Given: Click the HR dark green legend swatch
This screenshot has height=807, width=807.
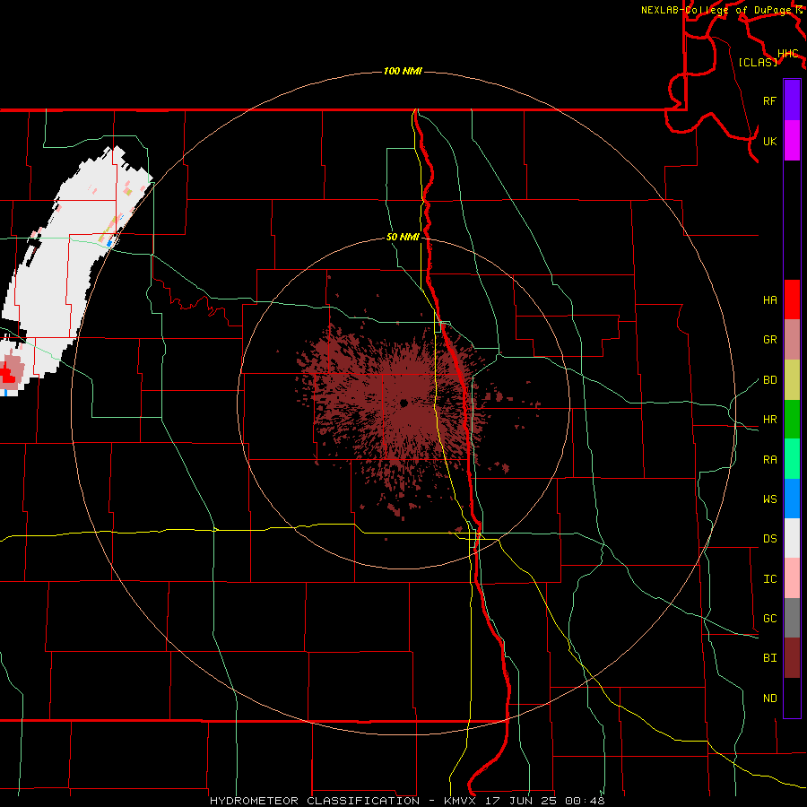Looking at the screenshot, I should [x=792, y=420].
